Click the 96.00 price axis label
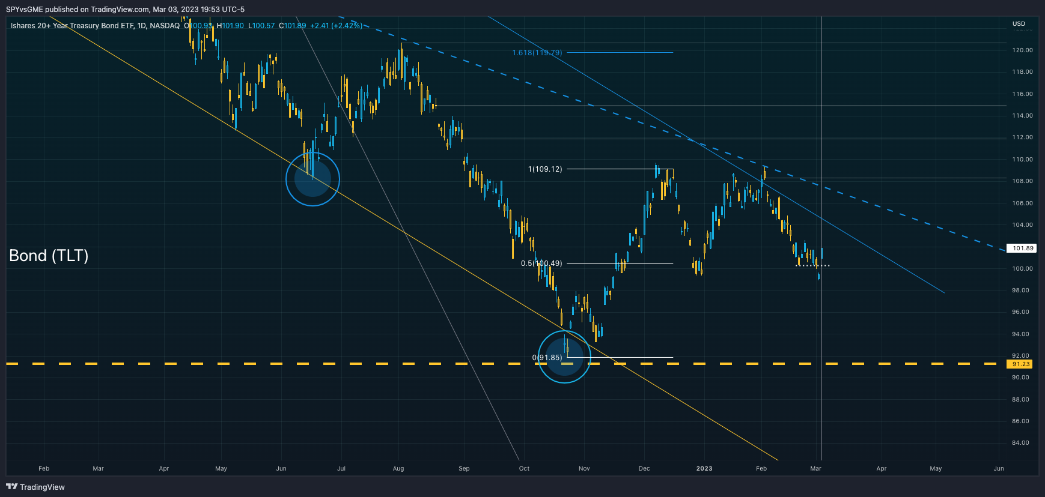Viewport: 1045px width, 497px height. point(1020,312)
